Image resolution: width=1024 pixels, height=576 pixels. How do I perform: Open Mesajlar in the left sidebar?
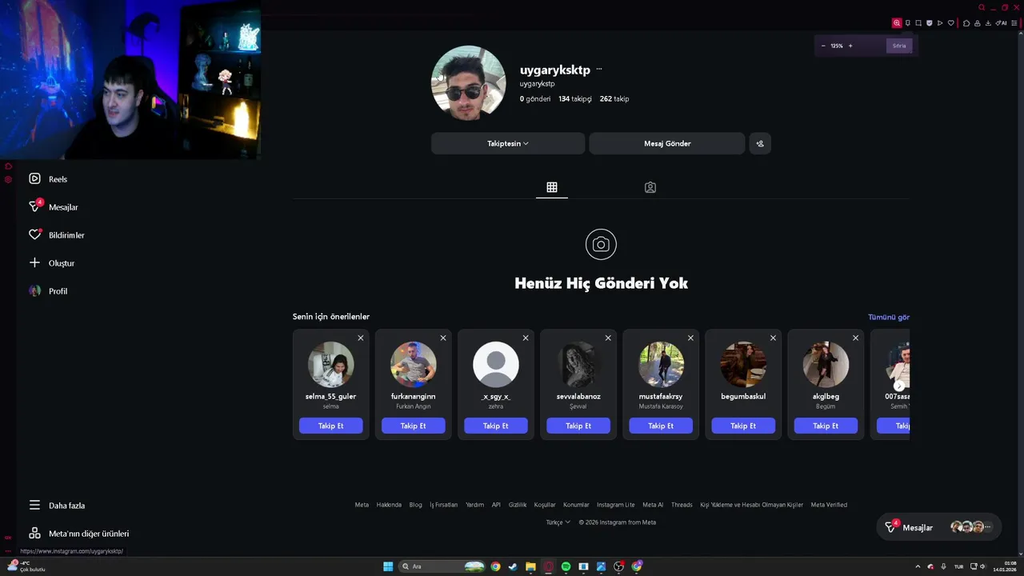(54, 207)
